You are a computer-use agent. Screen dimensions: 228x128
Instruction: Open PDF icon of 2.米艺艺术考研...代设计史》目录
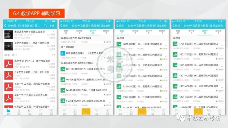point(8,75)
